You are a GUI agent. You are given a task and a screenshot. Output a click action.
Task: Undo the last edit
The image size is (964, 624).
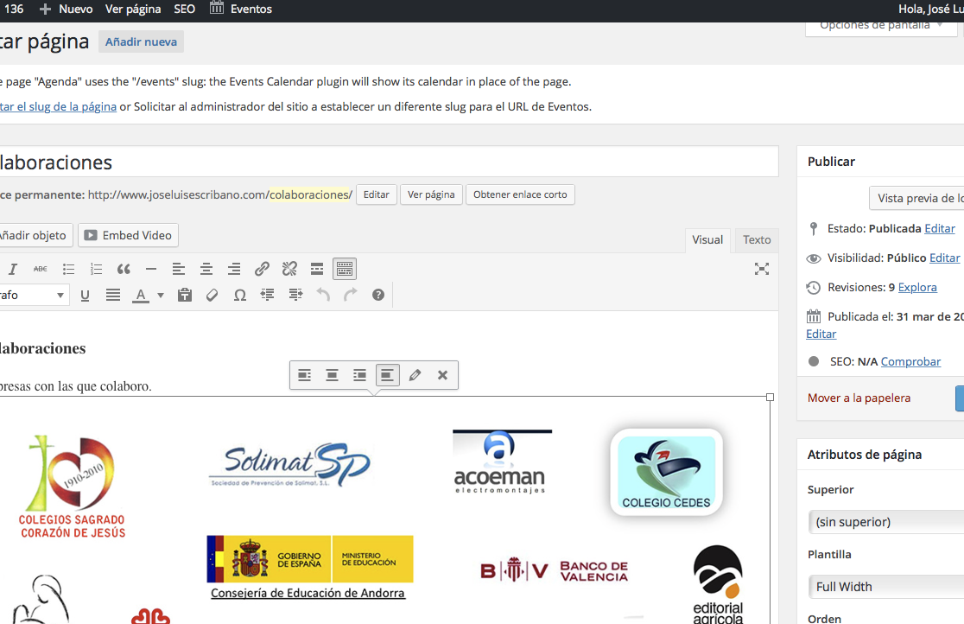(x=323, y=296)
